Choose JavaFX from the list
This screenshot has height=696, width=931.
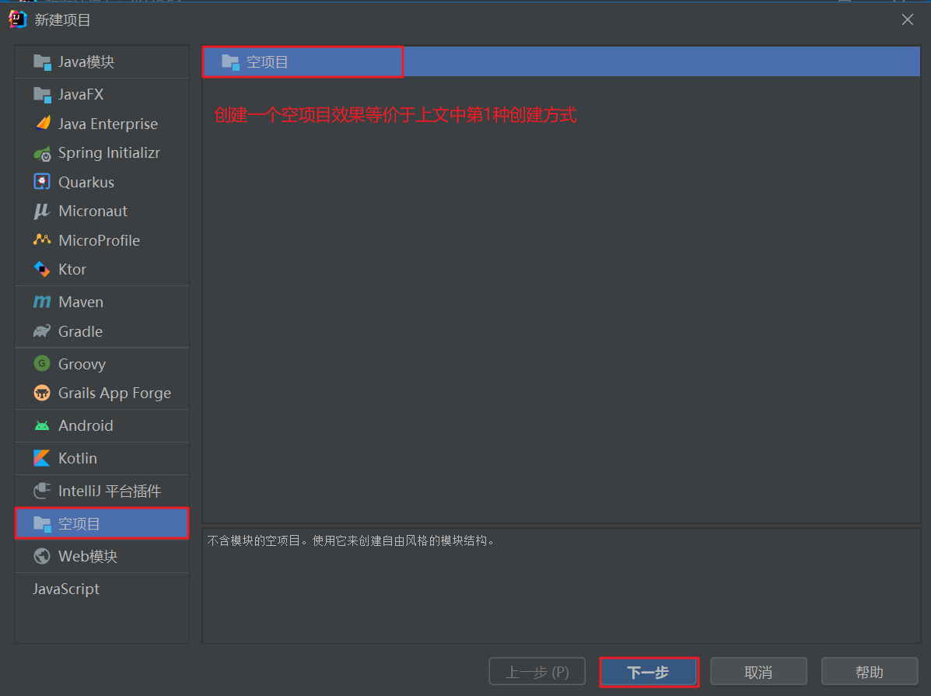pyautogui.click(x=102, y=94)
